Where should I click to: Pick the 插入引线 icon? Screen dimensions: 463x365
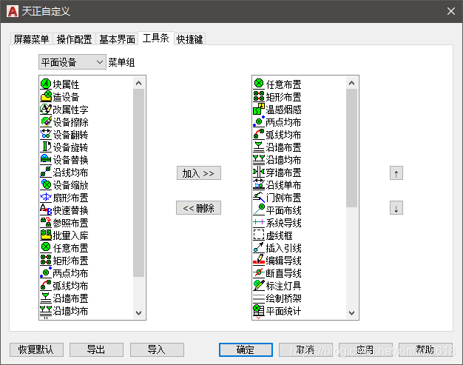[259, 248]
